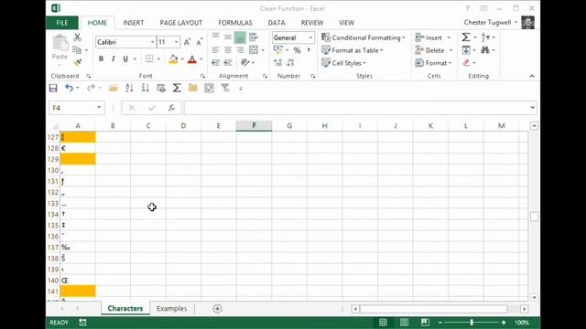586x329 pixels.
Task: Switch to PAGE LAYOUT tab
Action: point(181,23)
